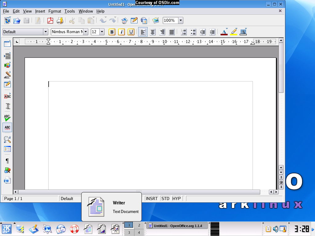Click the Copy icon in toolbar

[81, 21]
